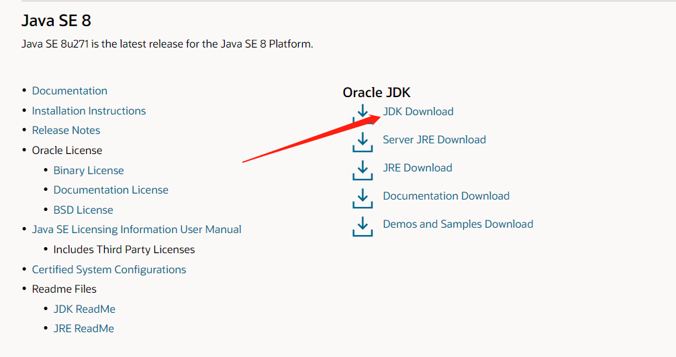The height and width of the screenshot is (357, 676).
Task: Open the JRE ReadMe link
Action: (x=84, y=329)
